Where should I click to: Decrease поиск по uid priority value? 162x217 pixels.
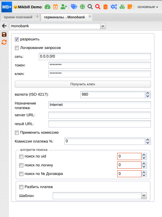144,158
